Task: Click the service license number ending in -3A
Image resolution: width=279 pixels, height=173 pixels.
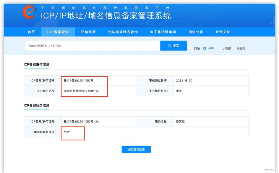Action: click(x=81, y=122)
